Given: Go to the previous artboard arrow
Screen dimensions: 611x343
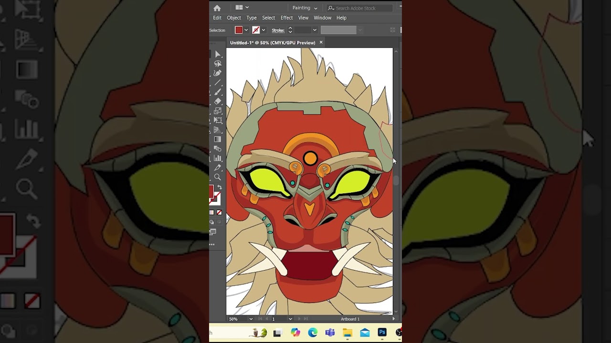Looking at the screenshot, I should (267, 319).
